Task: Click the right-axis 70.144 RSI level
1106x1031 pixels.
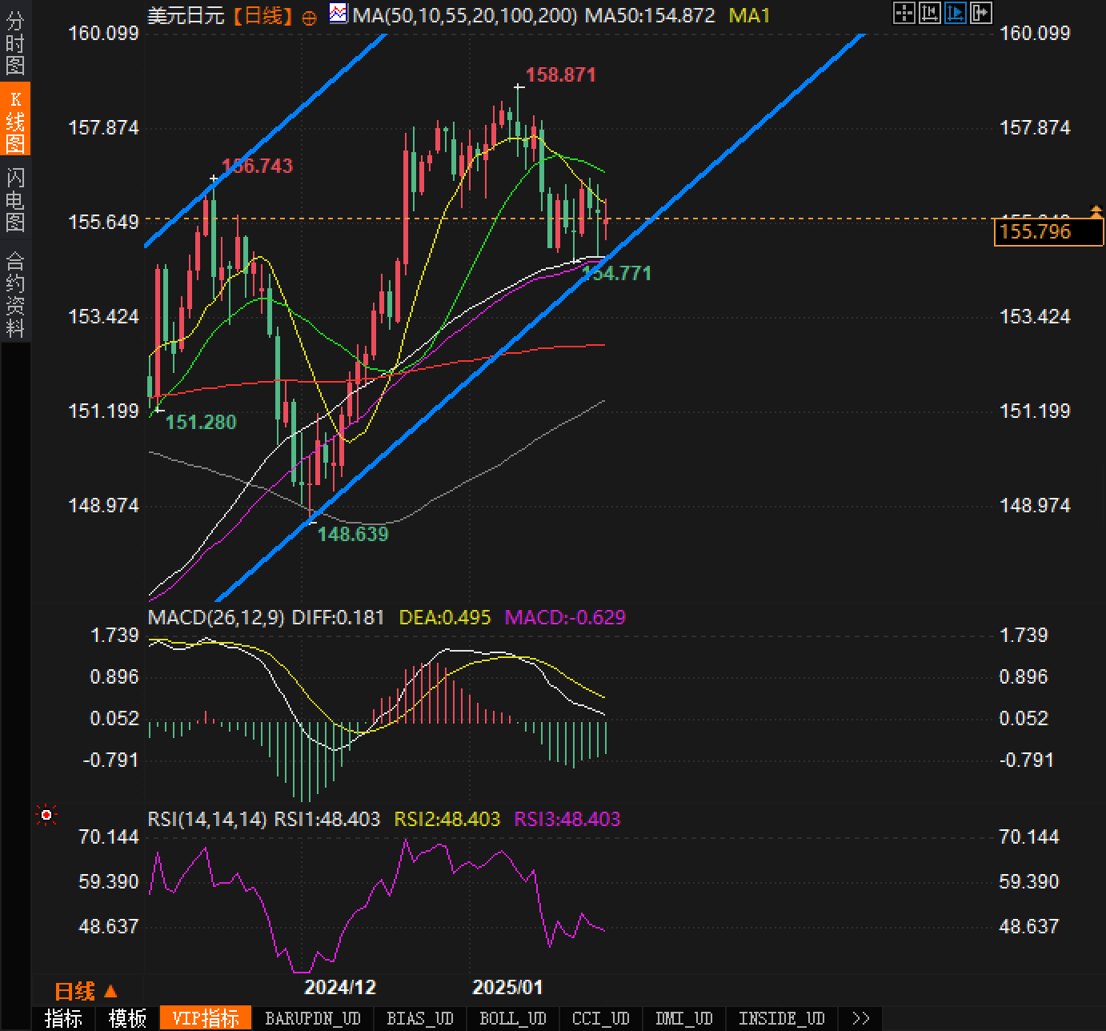Action: 1029,837
